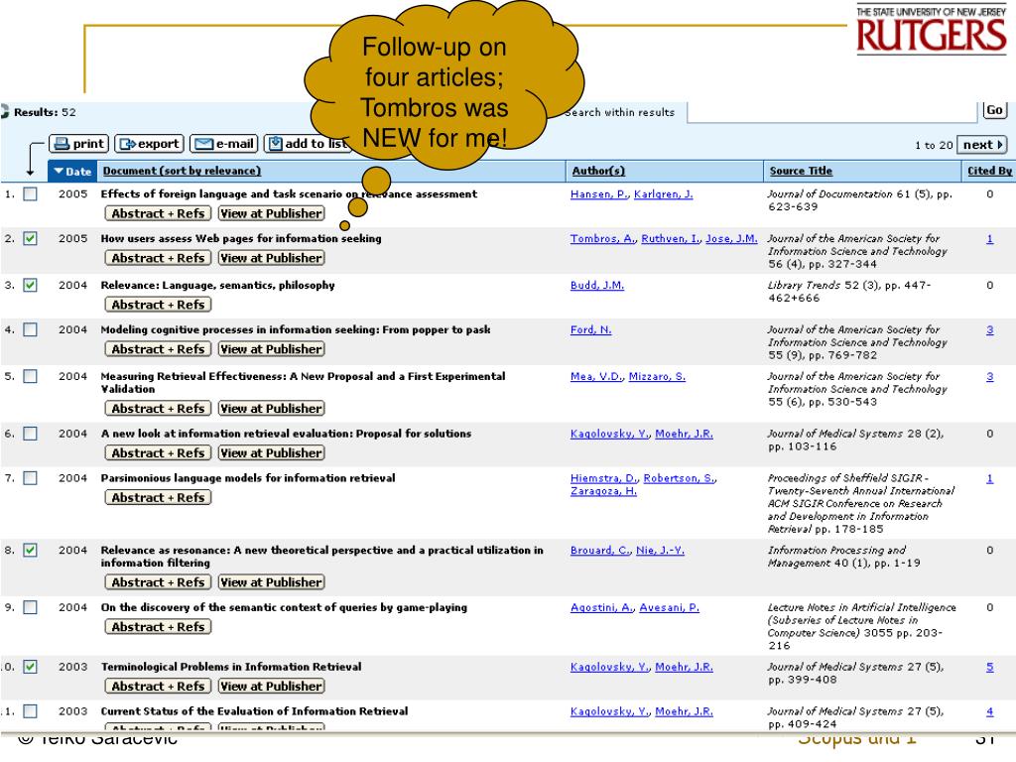1016x762 pixels.
Task: Open author link Jose, J.M.
Action: (x=731, y=238)
